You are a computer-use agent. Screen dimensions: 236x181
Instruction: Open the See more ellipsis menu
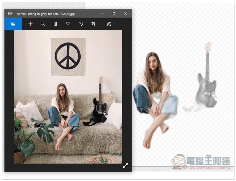pyautogui.click(x=125, y=24)
